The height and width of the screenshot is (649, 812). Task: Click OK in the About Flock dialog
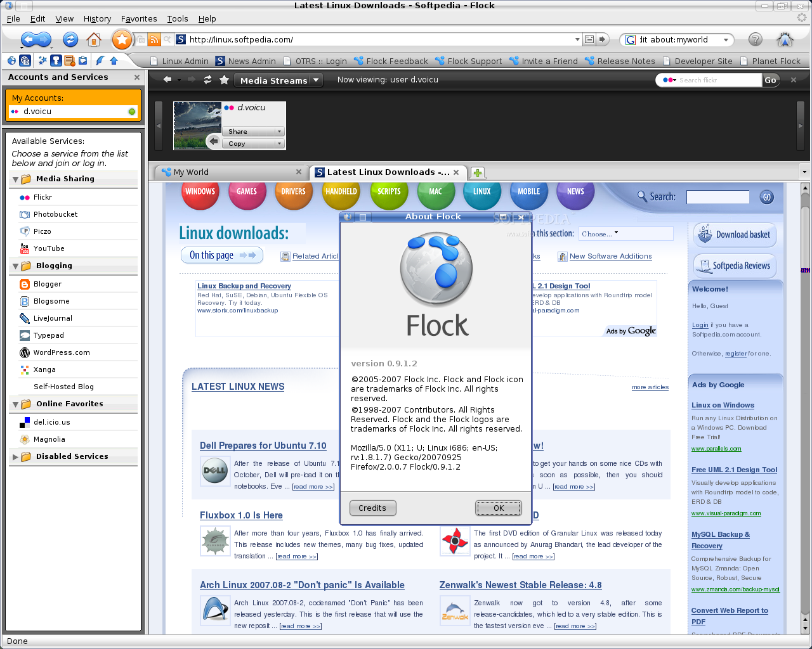pos(499,508)
